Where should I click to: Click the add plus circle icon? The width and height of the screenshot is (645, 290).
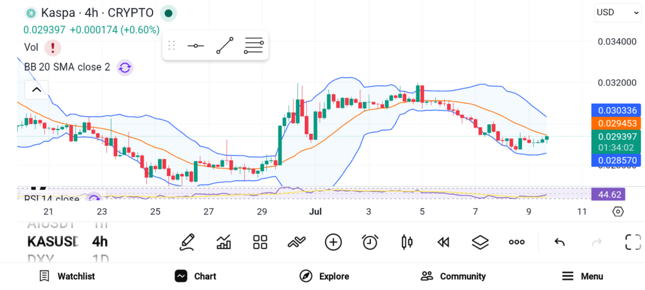(333, 242)
